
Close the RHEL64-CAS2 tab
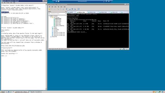point(97,12)
